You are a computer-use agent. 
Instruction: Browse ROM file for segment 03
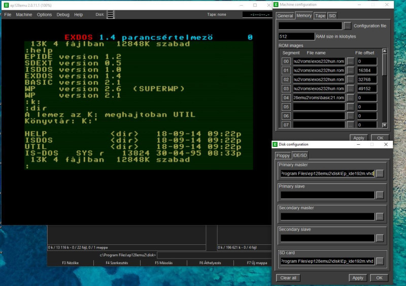point(350,89)
